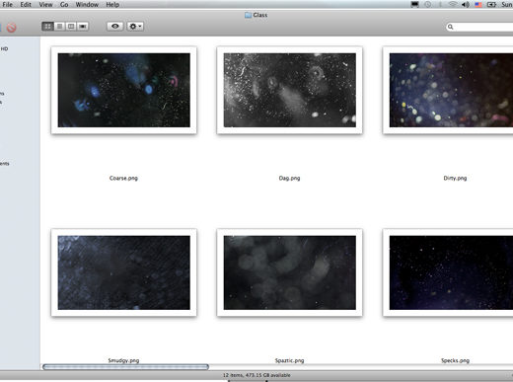
Task: Open the Time Machine menu bar icon
Action: 428,5
